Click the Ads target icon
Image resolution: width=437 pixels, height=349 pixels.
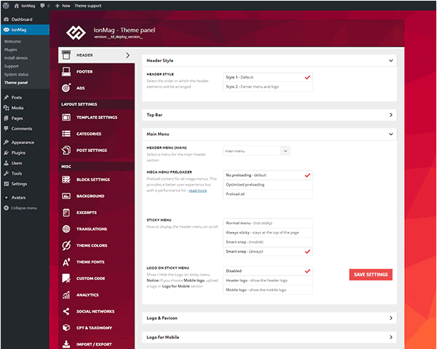67,88
